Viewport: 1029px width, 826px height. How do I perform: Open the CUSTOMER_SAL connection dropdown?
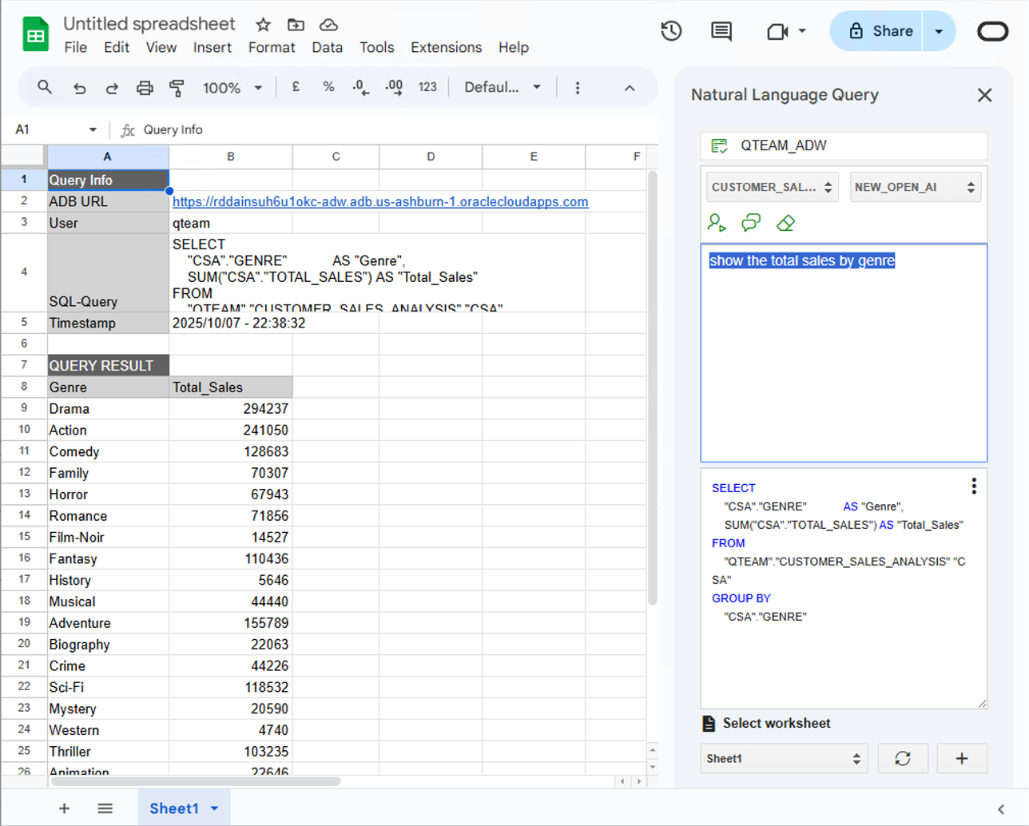coord(771,187)
